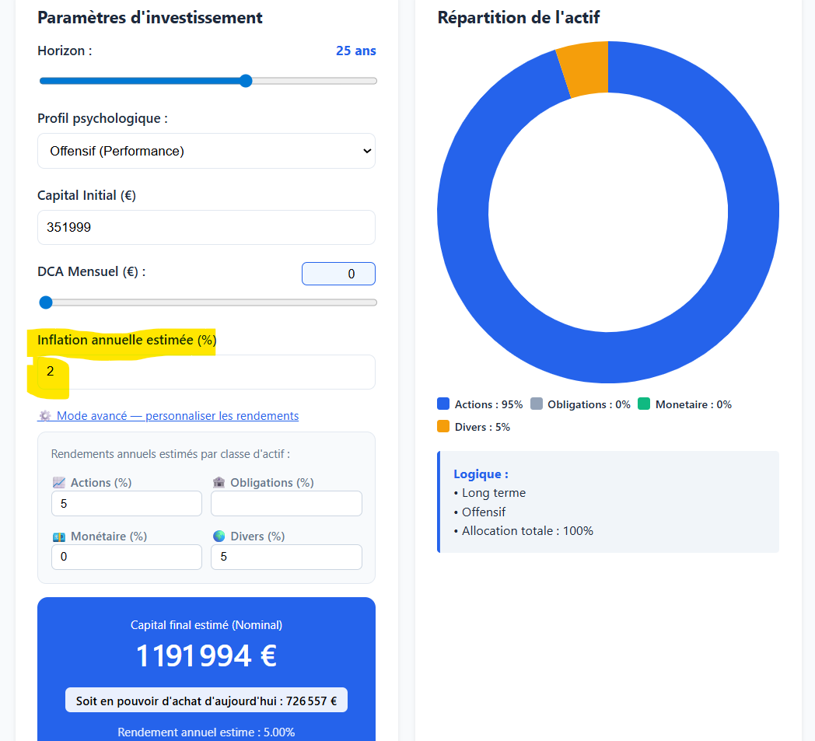Click the bank icon next to Obligations (%)

[x=219, y=482]
